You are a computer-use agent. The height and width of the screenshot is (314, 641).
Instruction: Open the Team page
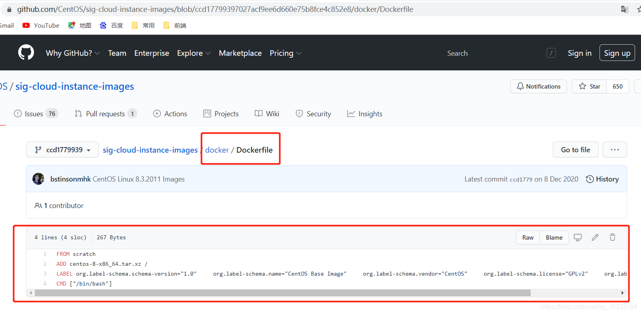point(117,53)
